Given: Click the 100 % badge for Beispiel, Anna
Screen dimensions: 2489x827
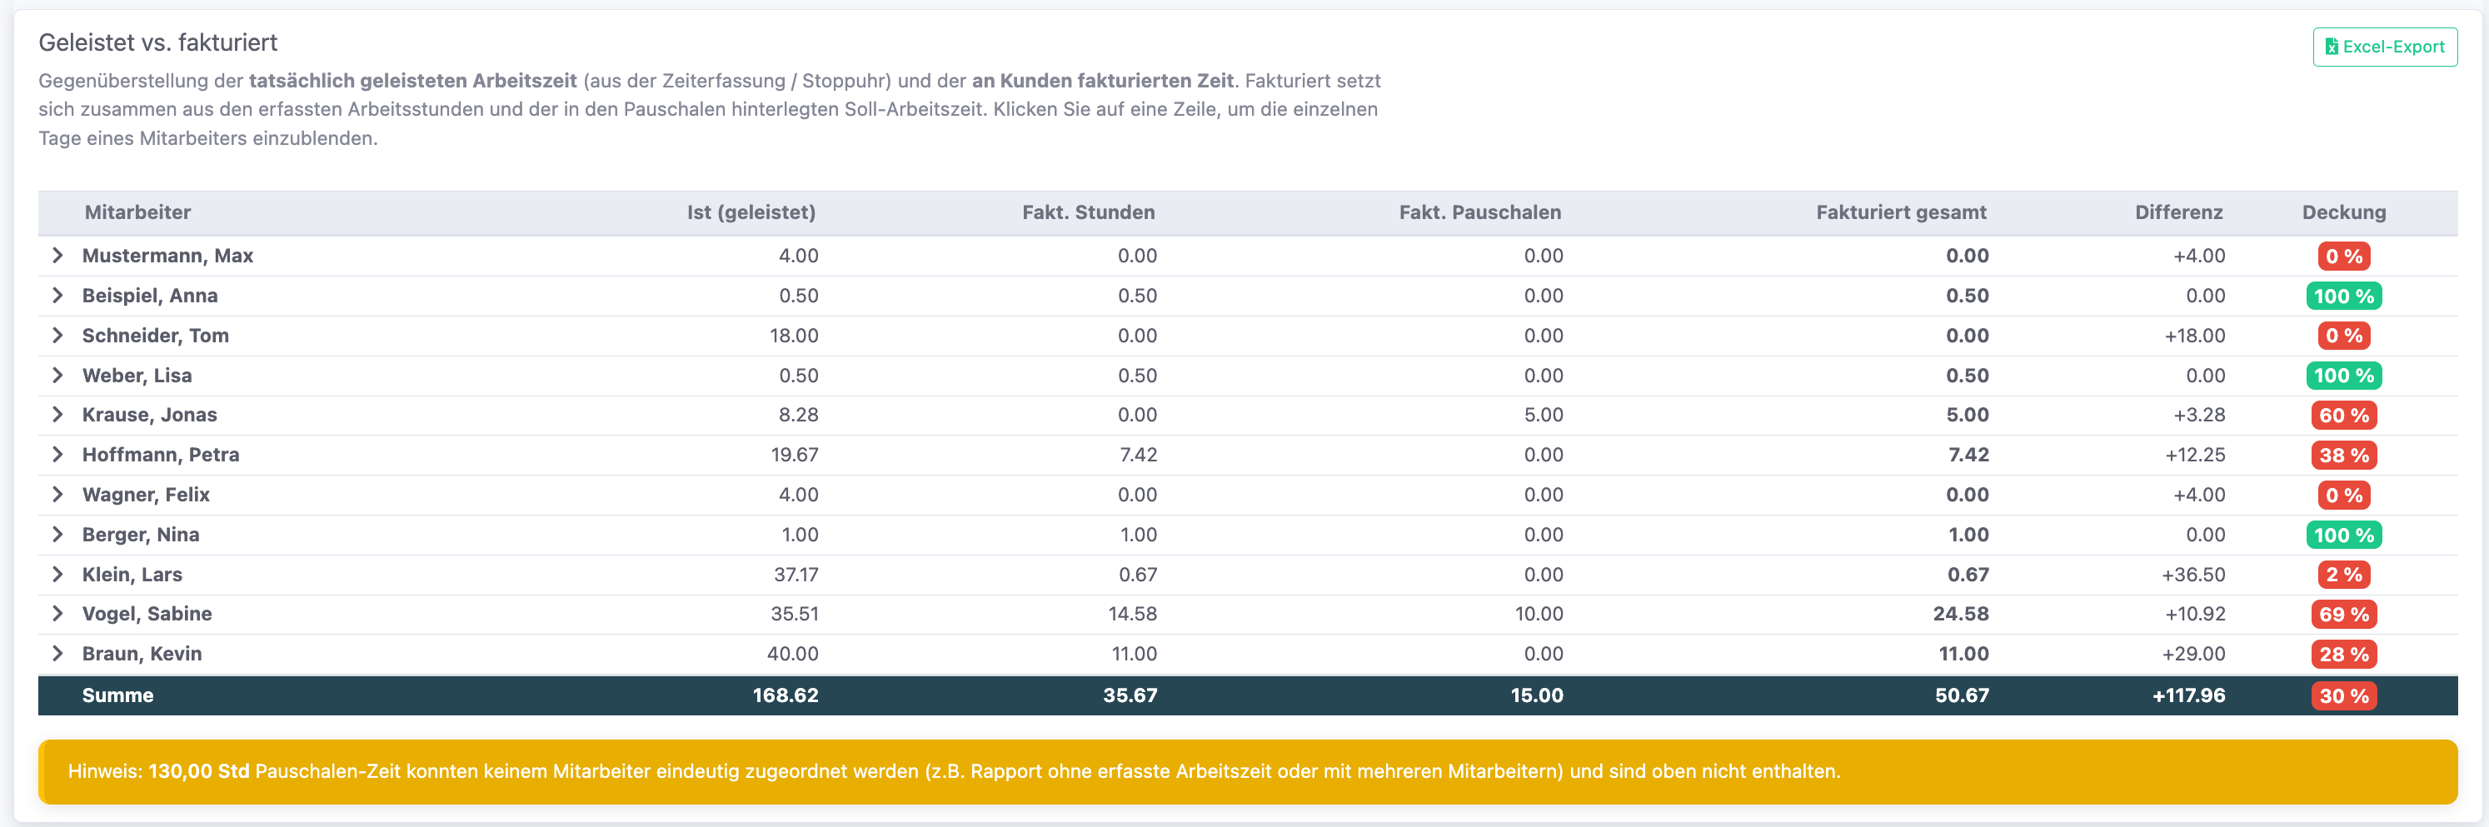Looking at the screenshot, I should coord(2343,296).
